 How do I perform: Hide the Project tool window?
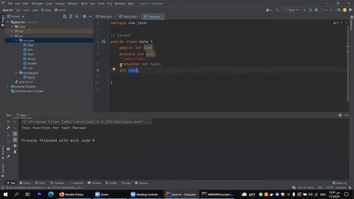(x=90, y=17)
